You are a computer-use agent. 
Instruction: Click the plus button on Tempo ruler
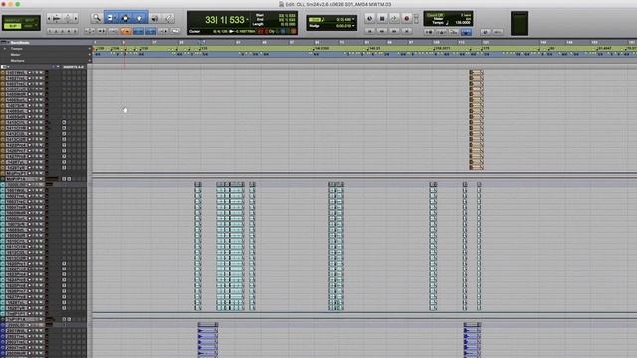click(x=89, y=49)
